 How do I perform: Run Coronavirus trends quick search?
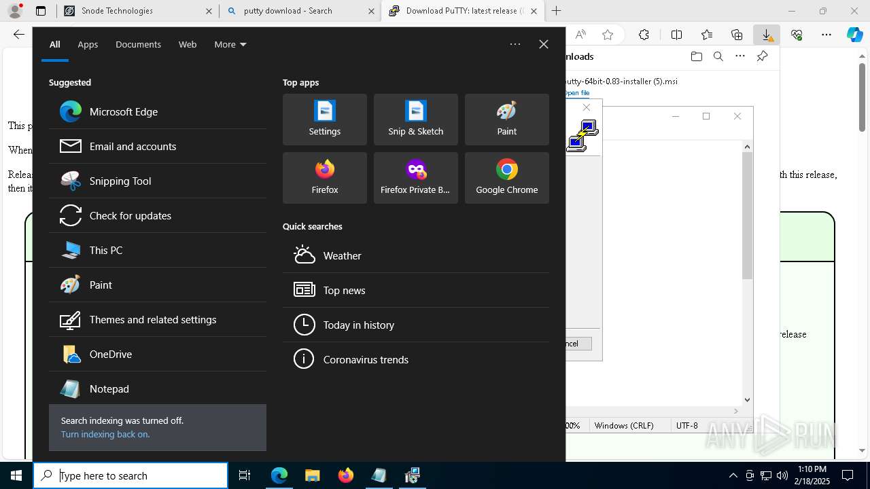pos(416,359)
